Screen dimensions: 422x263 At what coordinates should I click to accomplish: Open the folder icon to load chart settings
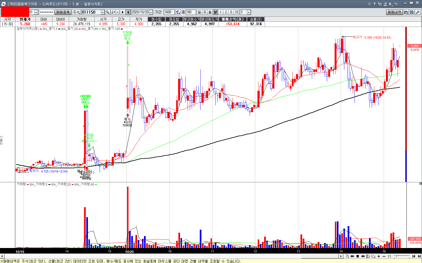point(406,12)
